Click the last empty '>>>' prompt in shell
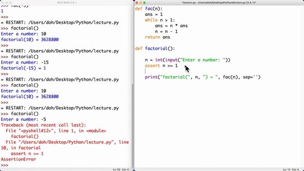This screenshot has height=171, width=304. coord(4,165)
